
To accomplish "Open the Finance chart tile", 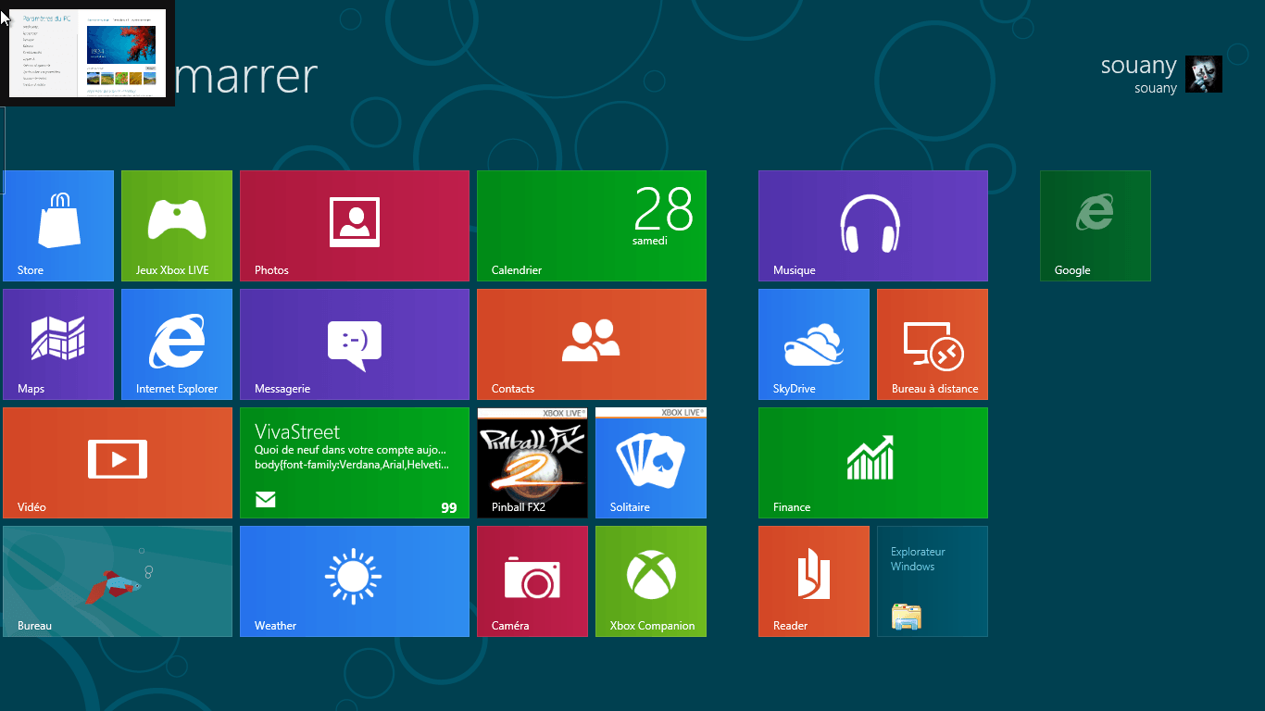I will tap(873, 463).
